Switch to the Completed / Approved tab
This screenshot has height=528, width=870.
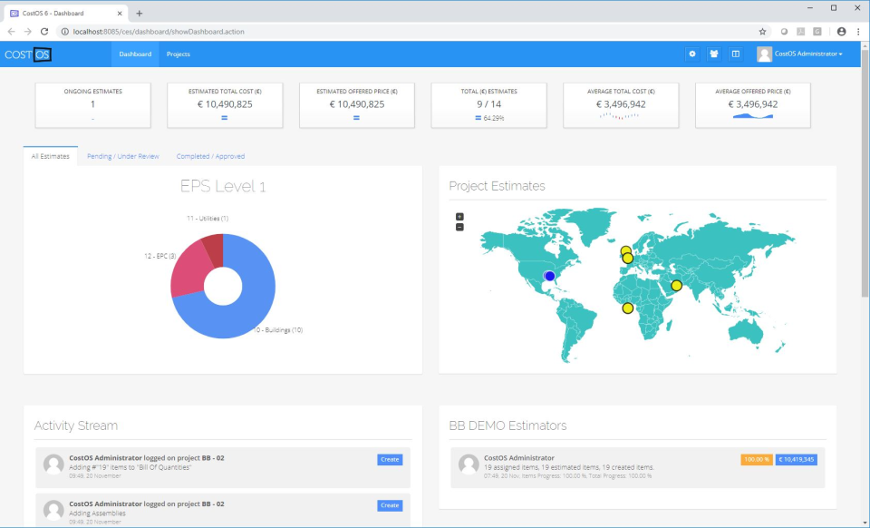coord(209,156)
